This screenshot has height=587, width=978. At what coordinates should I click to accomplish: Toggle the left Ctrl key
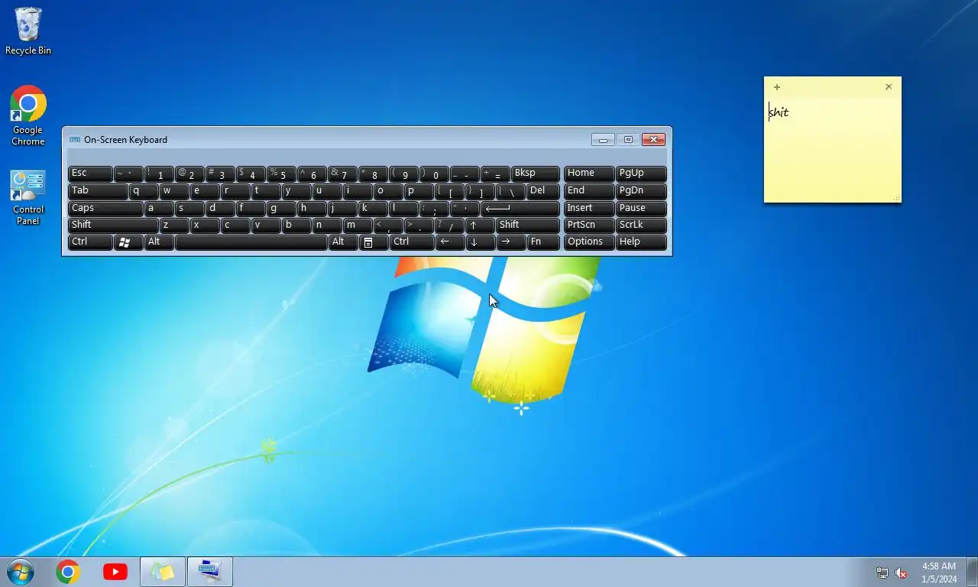coord(90,242)
